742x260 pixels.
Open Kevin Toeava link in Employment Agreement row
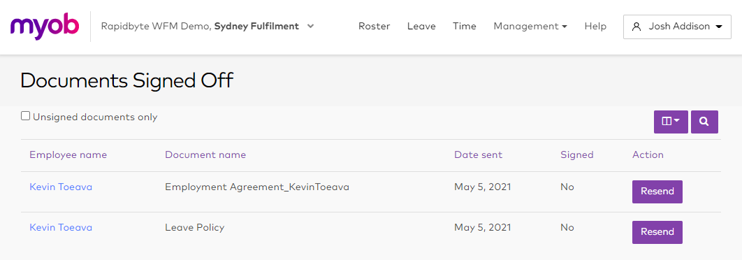click(x=61, y=187)
